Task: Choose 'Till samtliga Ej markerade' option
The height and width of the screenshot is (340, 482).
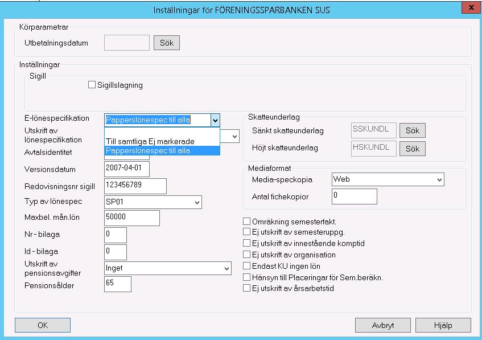Action: (162, 142)
